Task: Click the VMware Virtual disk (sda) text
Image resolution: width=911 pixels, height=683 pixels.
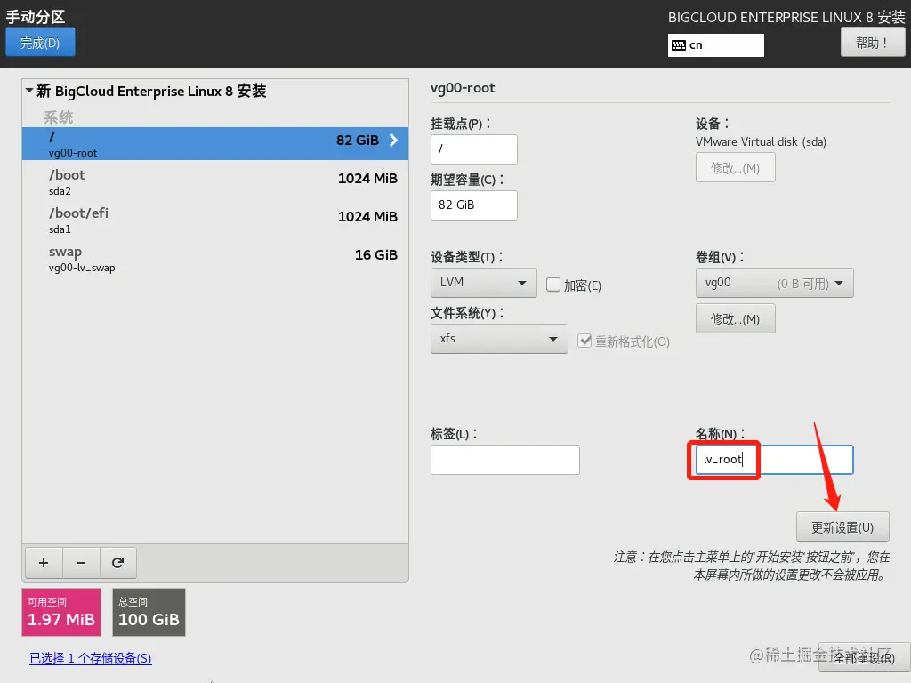Action: 762,141
